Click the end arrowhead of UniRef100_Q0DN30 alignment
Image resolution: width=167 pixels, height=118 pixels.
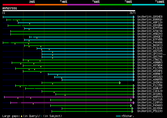pos(120,83)
